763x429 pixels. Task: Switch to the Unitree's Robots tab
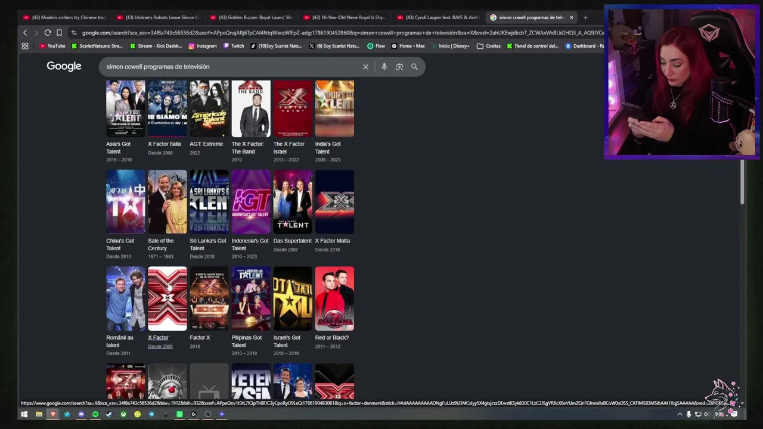(x=158, y=17)
